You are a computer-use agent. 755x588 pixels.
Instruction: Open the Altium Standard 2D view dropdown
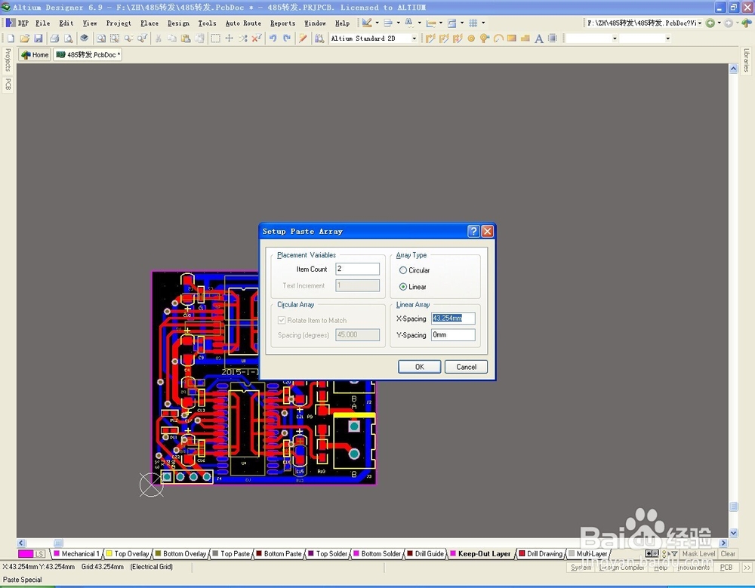pyautogui.click(x=414, y=38)
